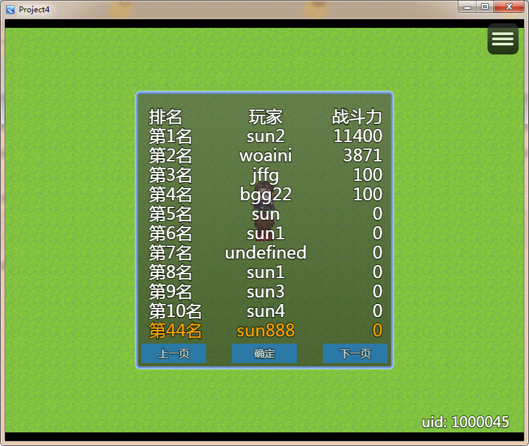Image resolution: width=529 pixels, height=446 pixels.
Task: Click player name sun3
Action: click(x=266, y=292)
